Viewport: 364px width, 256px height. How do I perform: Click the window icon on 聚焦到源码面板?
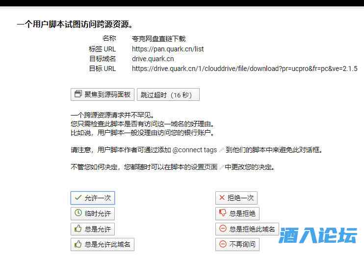pyautogui.click(x=78, y=94)
